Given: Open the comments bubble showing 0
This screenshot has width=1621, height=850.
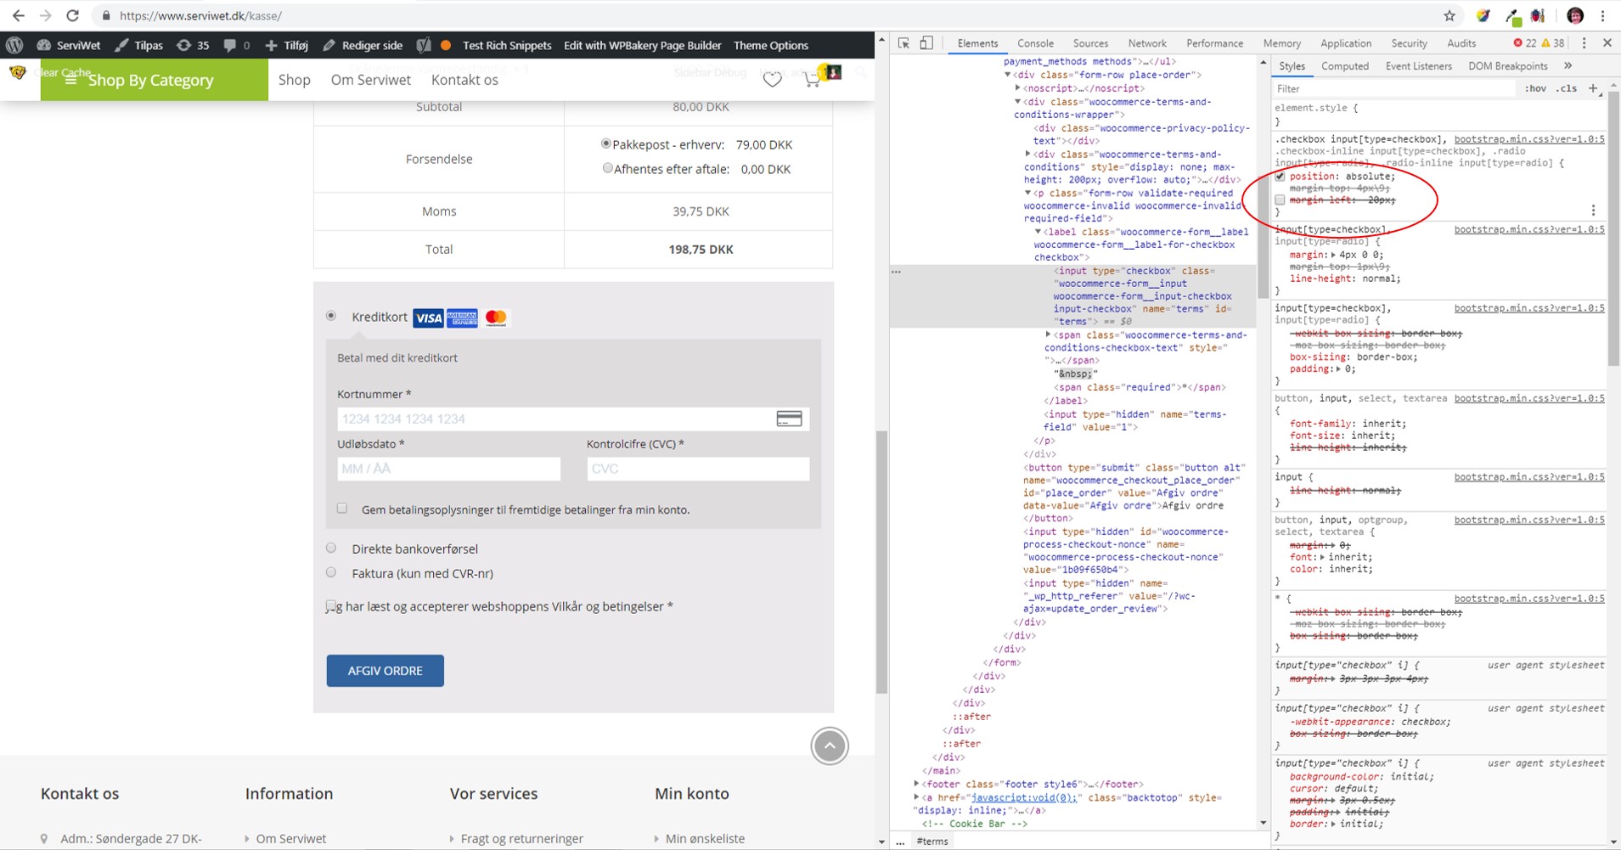Looking at the screenshot, I should (237, 45).
